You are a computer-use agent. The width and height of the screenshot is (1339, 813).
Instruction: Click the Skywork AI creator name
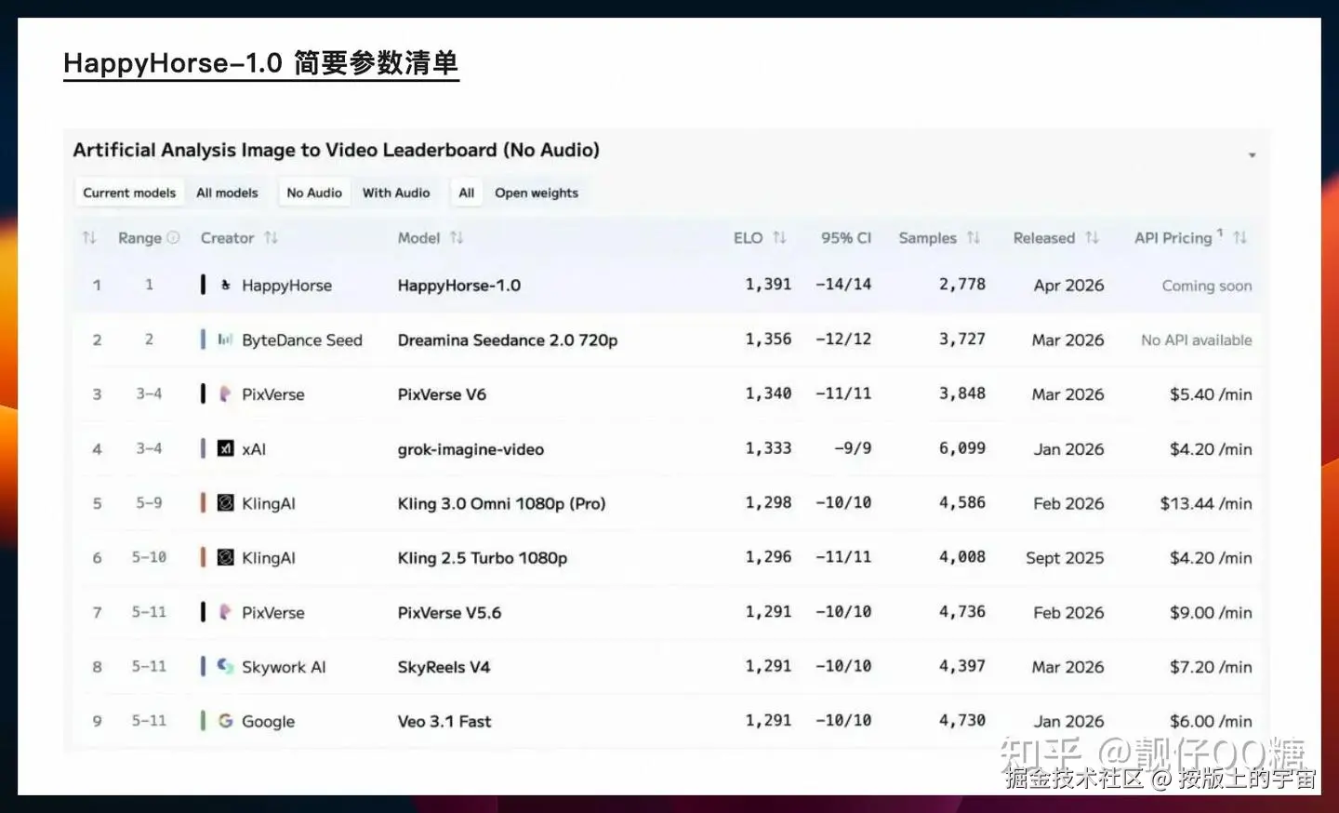pos(284,667)
